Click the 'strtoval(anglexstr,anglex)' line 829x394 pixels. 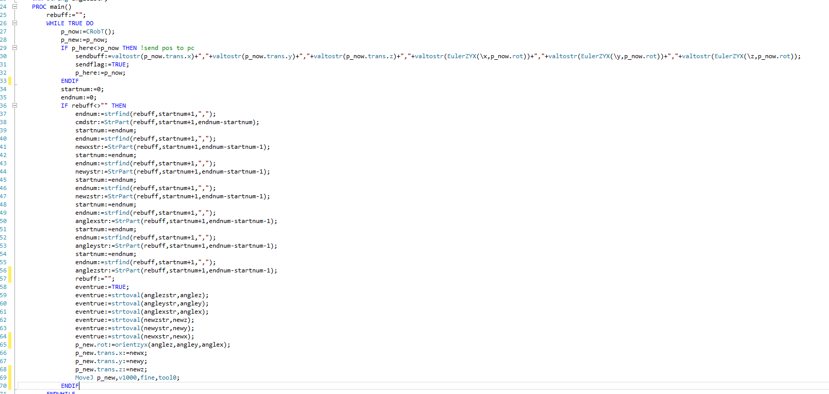tap(142, 312)
